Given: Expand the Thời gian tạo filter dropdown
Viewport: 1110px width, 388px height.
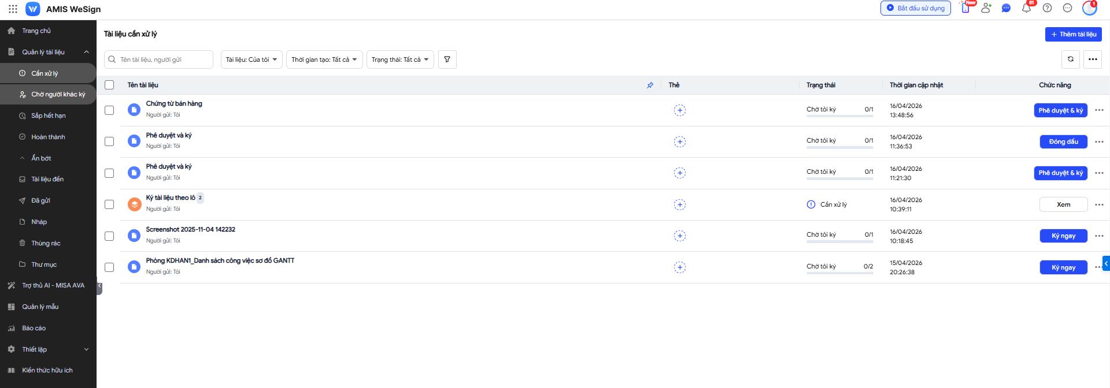Looking at the screenshot, I should pyautogui.click(x=324, y=59).
